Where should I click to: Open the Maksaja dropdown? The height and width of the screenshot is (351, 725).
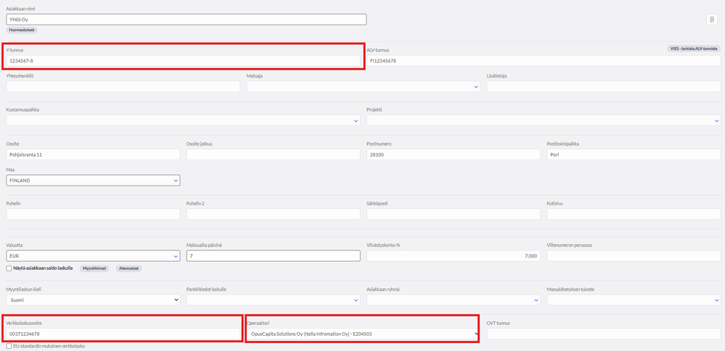click(364, 86)
